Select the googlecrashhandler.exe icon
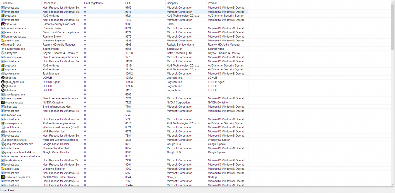The width and height of the screenshot is (395, 193). coord(3,144)
